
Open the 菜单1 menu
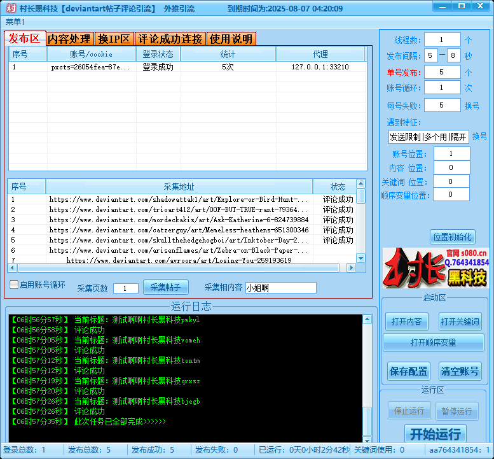(15, 22)
